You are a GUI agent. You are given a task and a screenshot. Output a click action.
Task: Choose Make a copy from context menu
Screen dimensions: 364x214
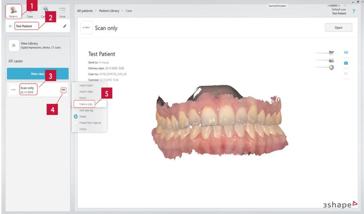86,104
